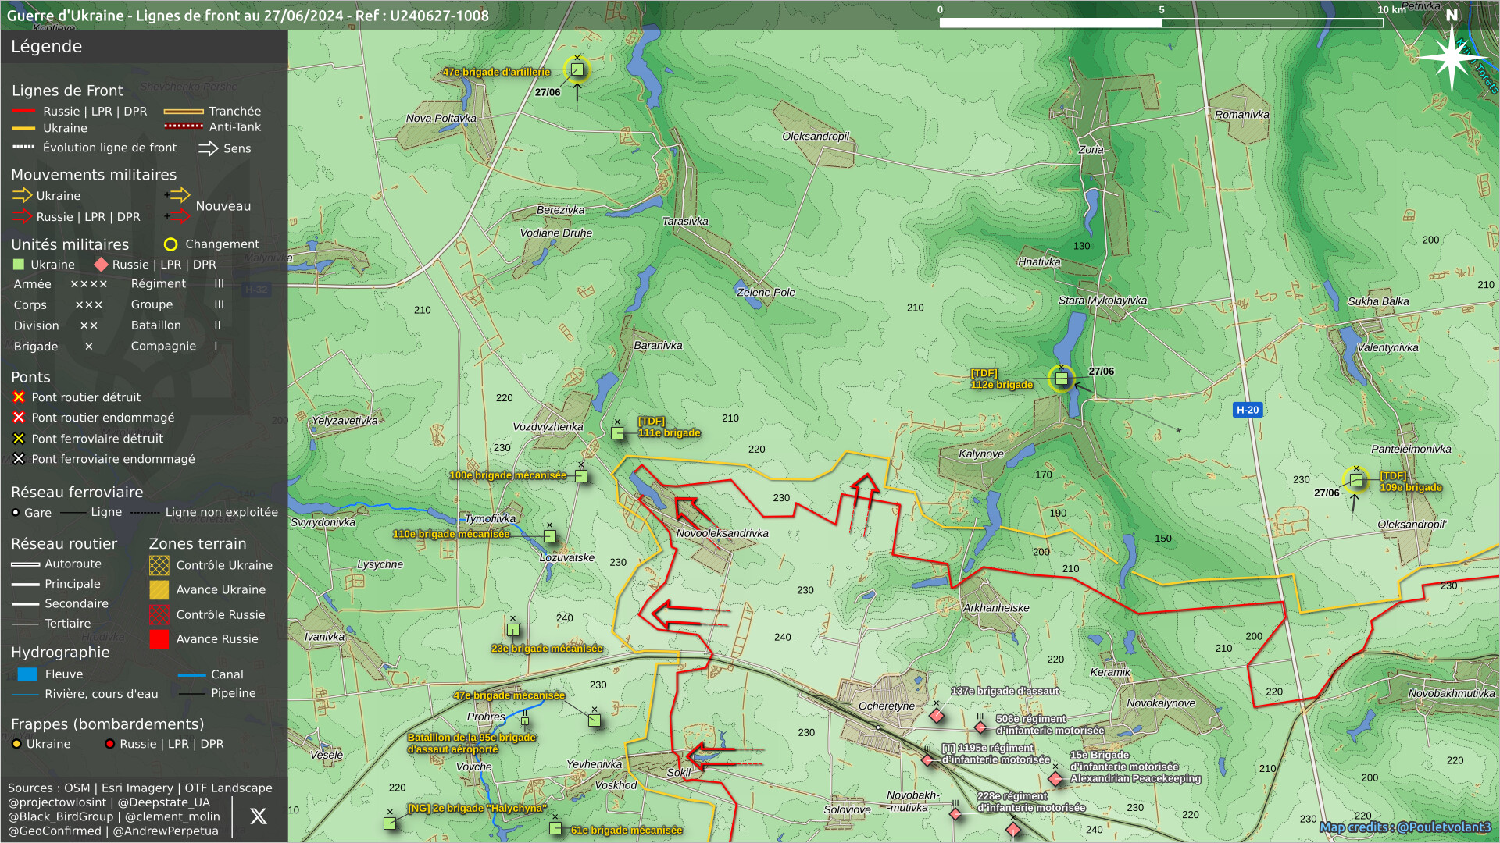Click the Changement yellow circle legend symbol
This screenshot has height=843, width=1500.
click(x=170, y=244)
